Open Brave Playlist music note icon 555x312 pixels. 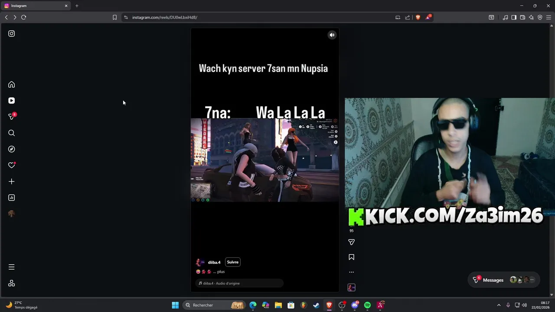pos(505,17)
